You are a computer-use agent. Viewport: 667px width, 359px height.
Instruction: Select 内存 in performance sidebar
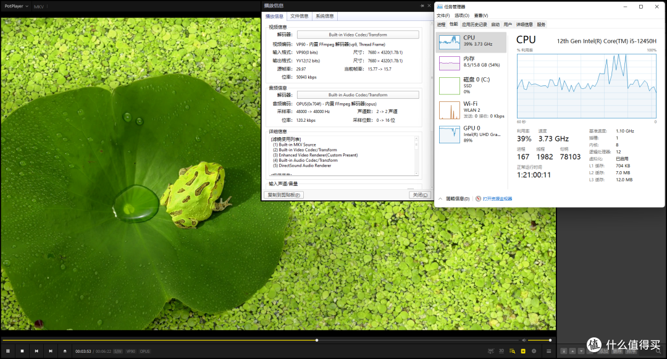(x=471, y=63)
